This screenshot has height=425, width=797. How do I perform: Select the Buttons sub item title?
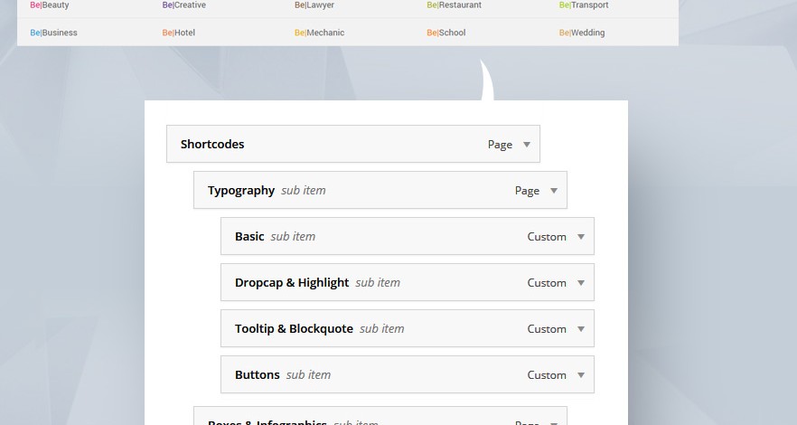(x=258, y=375)
